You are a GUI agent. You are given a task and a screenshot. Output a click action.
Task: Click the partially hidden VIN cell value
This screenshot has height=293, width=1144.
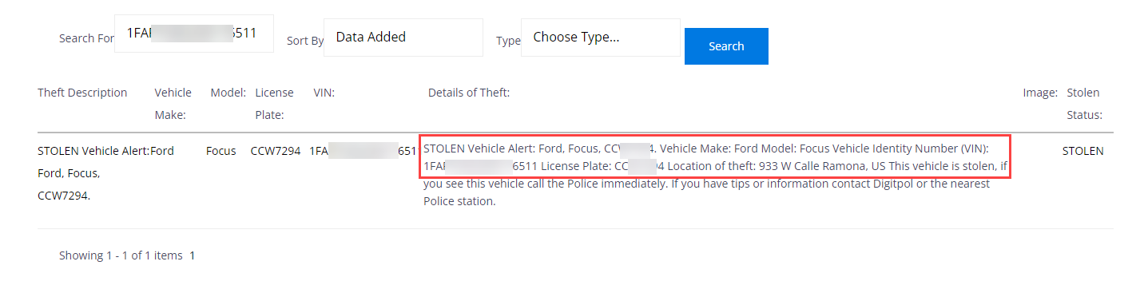[363, 150]
